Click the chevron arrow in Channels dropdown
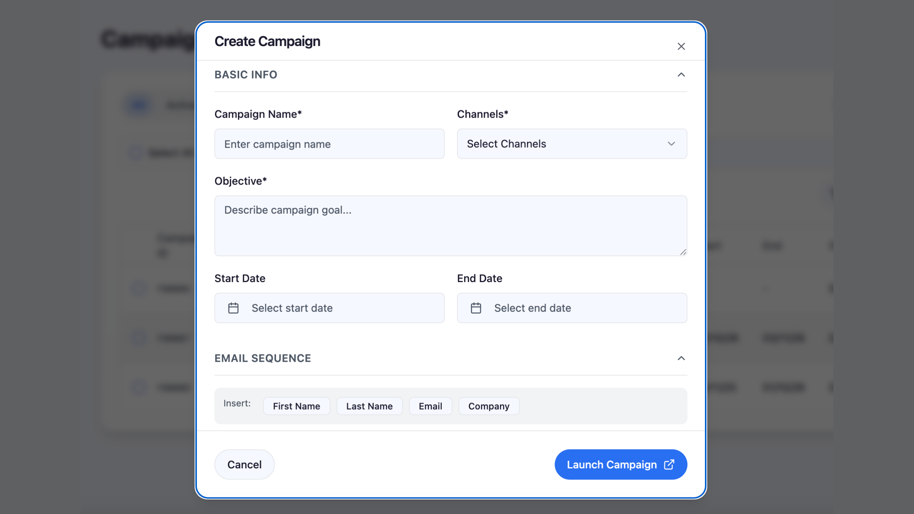The height and width of the screenshot is (514, 914). pos(671,144)
